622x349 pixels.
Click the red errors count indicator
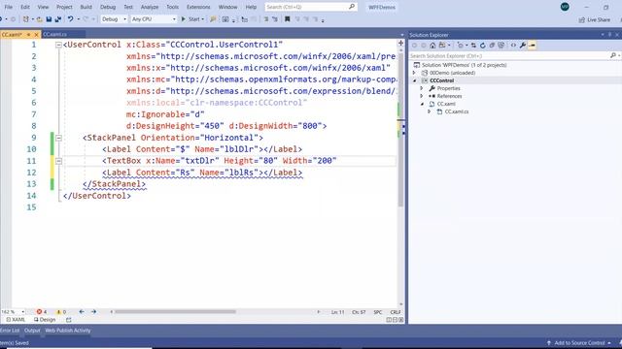point(42,312)
